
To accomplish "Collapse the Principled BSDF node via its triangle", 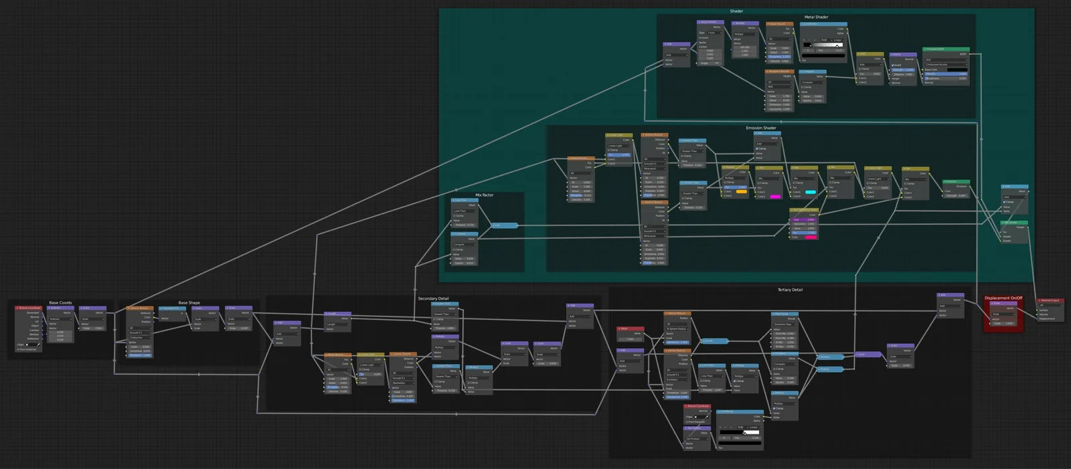I will (925, 49).
